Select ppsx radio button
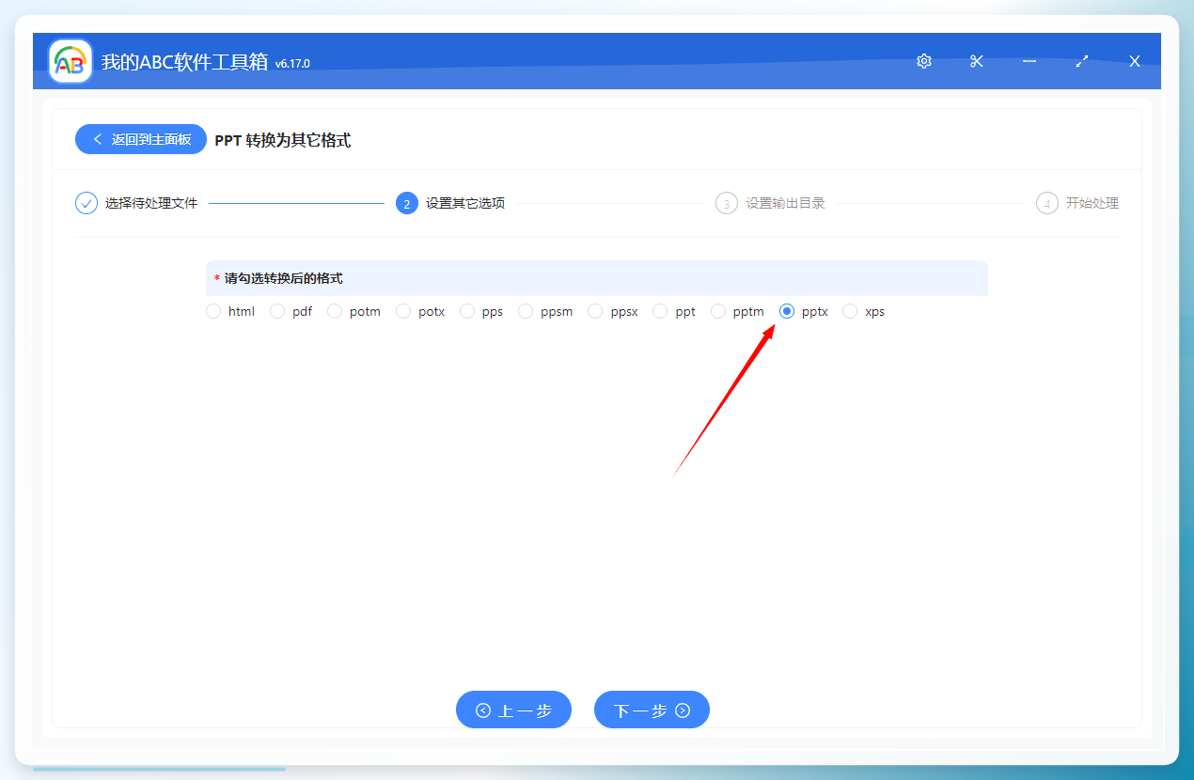The height and width of the screenshot is (780, 1194). (595, 311)
